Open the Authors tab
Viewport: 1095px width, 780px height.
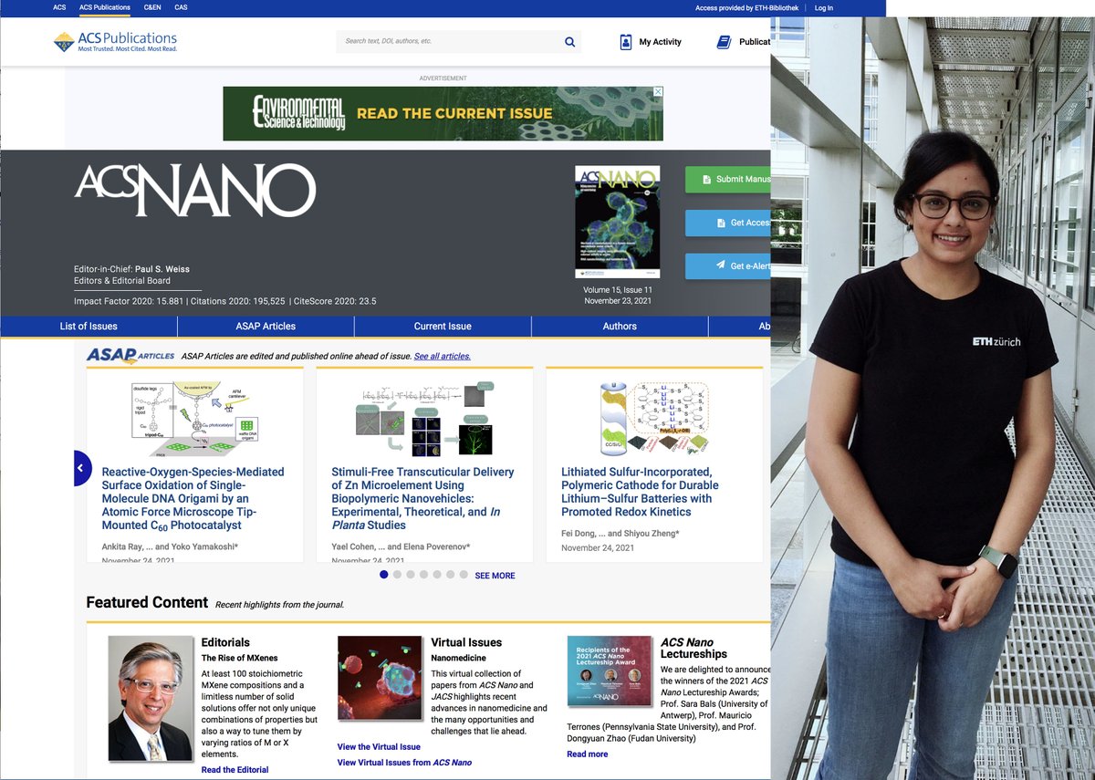(x=620, y=327)
